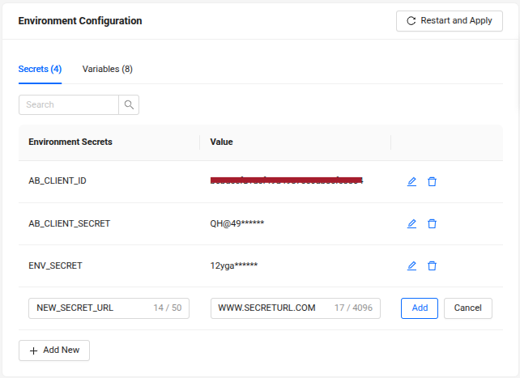Click the Value column header
The width and height of the screenshot is (520, 378).
pyautogui.click(x=221, y=142)
